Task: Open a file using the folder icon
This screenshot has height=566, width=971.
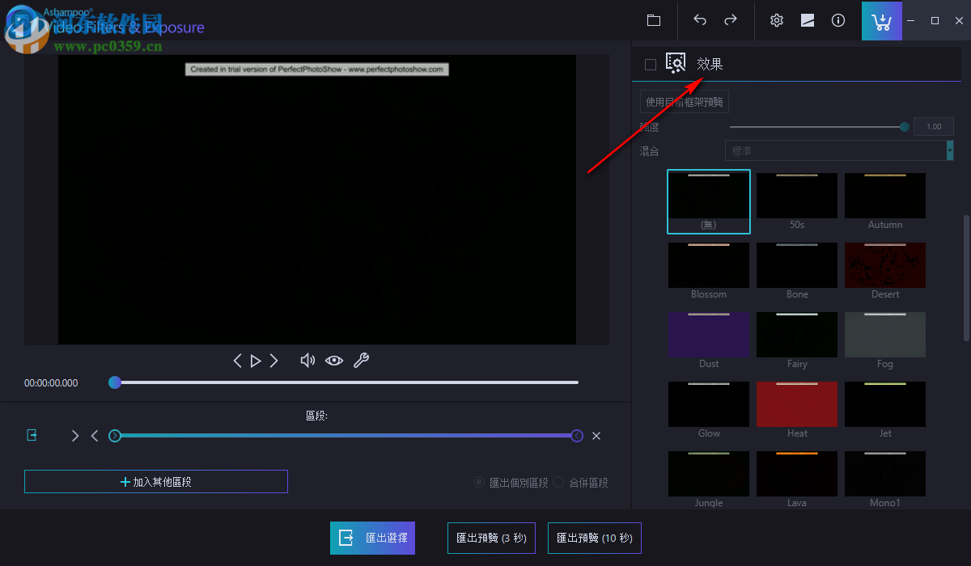Action: [654, 20]
